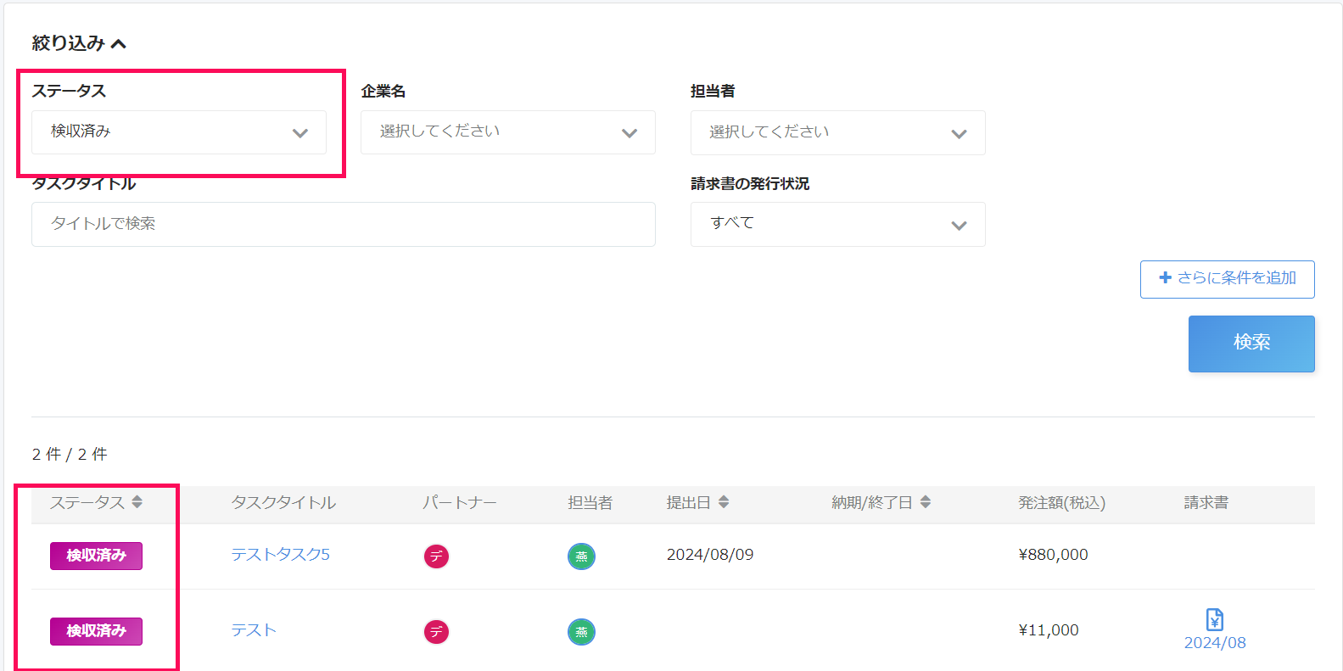Focus the タイトルで検索 input field

(x=344, y=224)
